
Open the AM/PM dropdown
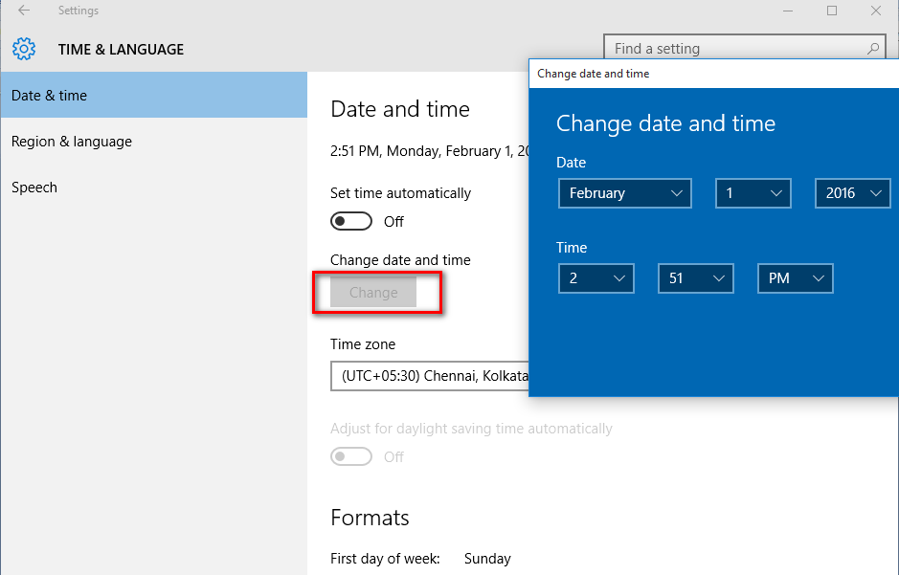[795, 277]
